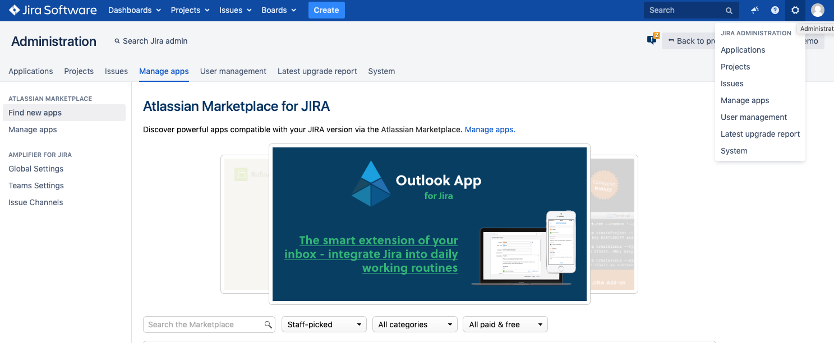Expand the Dashboards menu
Screen dimensions: 834x343
pyautogui.click(x=134, y=10)
